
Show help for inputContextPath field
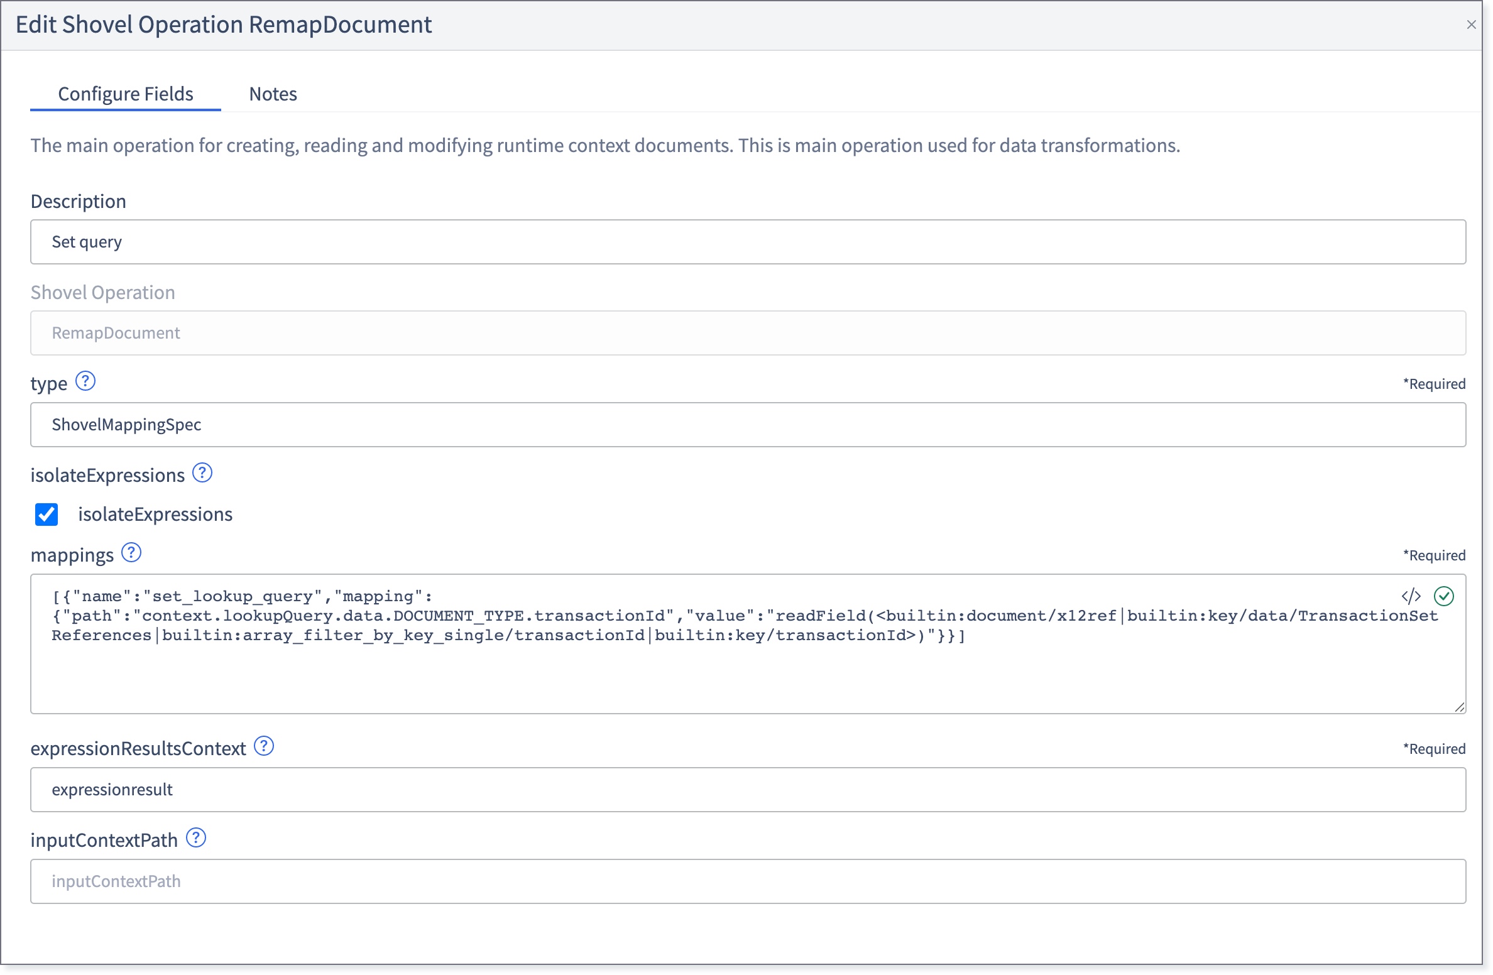click(x=197, y=838)
